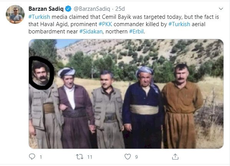The height and width of the screenshot is (166, 230).
Task: Click the tweet text body
Action: pos(124,24)
